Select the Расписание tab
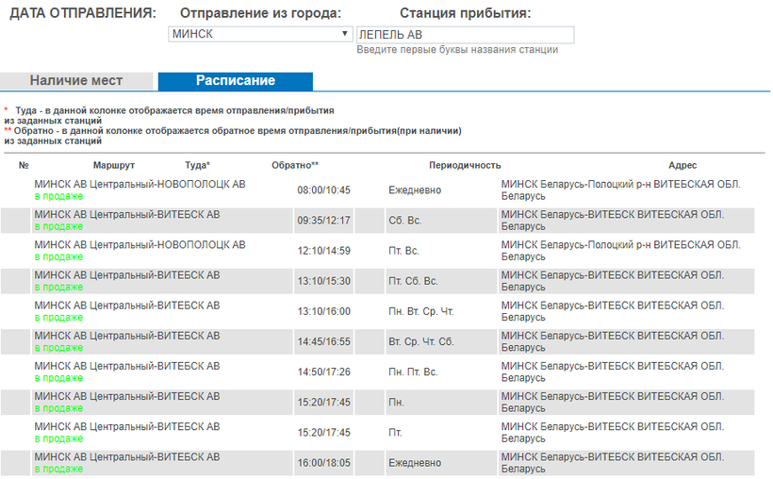Image resolution: width=773 pixels, height=479 pixels. tap(235, 81)
